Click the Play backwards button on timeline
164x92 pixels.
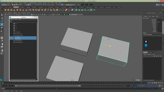pos(154,83)
